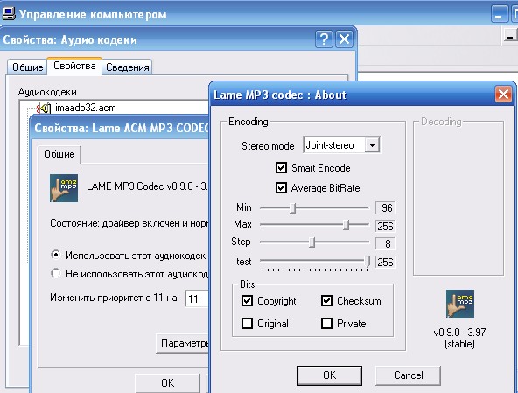Click the Min bitrate slider thumb
518x393 pixels.
coord(293,208)
